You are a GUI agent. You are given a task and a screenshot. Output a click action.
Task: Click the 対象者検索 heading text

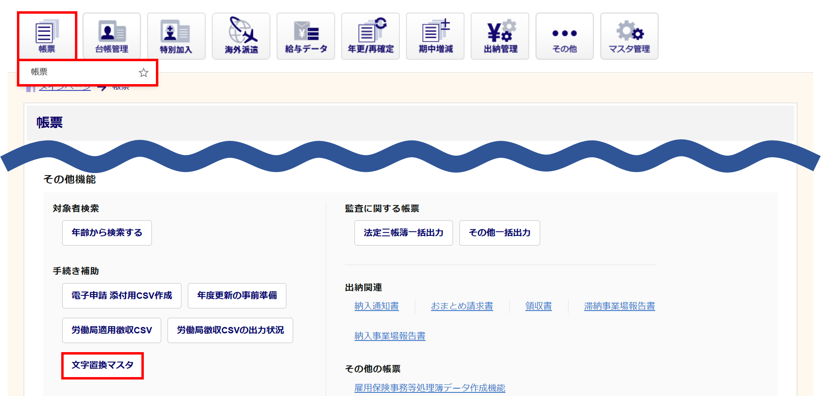[x=76, y=208]
